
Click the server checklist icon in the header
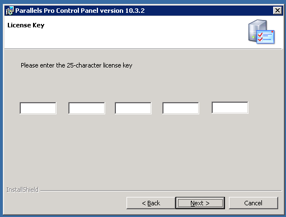pyautogui.click(x=261, y=32)
